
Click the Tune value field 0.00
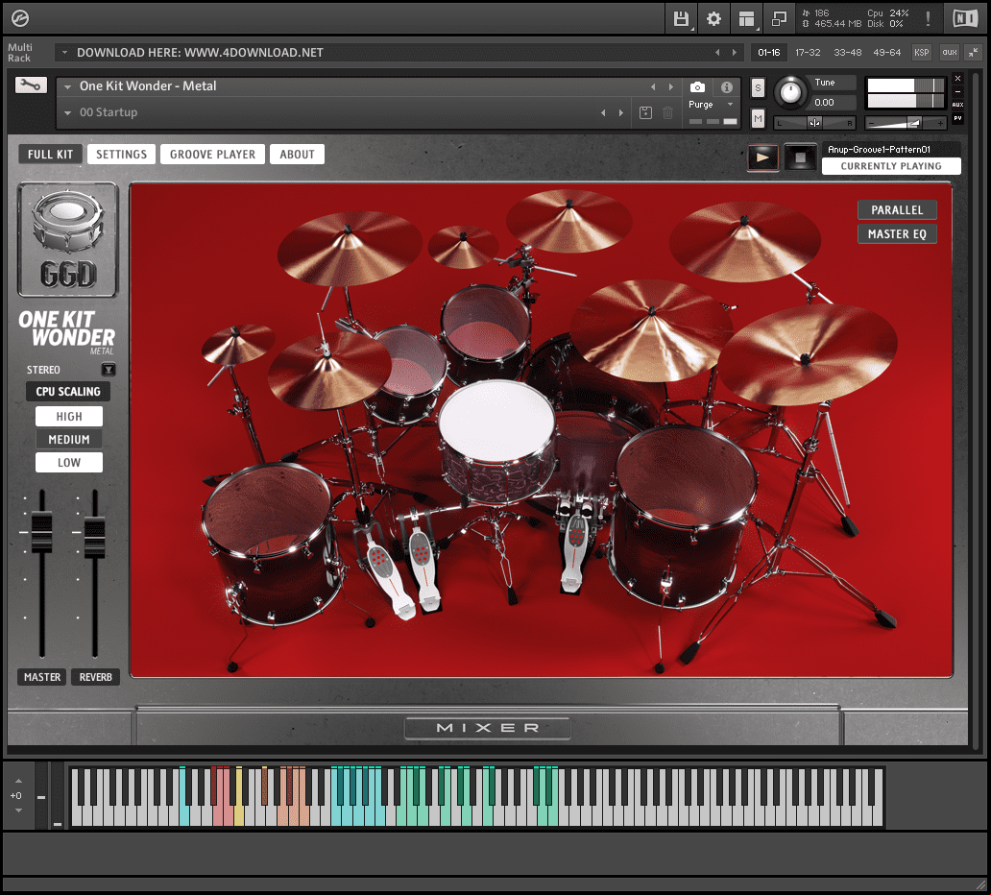[833, 103]
